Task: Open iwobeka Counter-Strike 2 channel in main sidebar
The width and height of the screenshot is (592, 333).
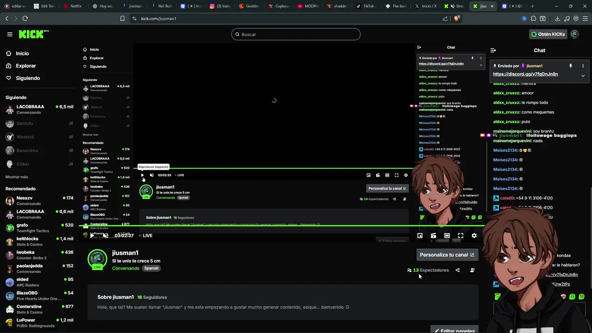Action: (x=39, y=255)
